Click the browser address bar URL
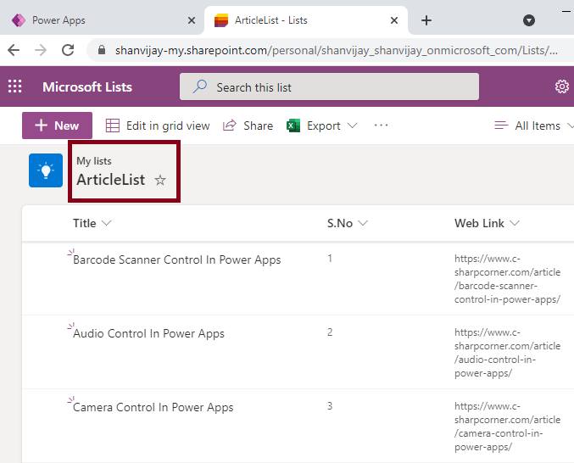Viewport: 574px width, 463px height. coord(336,50)
